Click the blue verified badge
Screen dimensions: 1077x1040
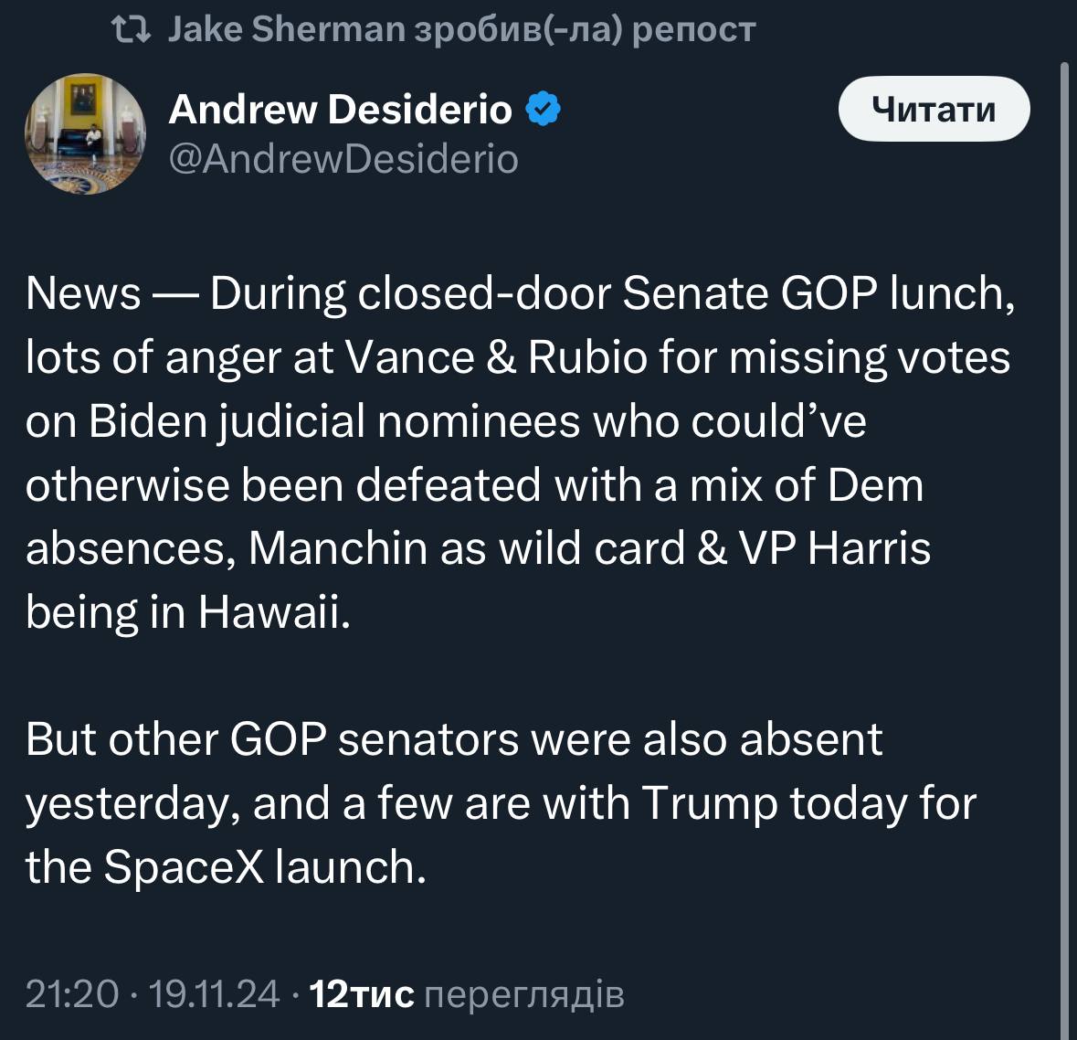coord(544,110)
